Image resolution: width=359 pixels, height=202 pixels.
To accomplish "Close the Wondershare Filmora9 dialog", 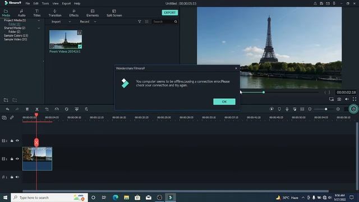I will point(236,68).
